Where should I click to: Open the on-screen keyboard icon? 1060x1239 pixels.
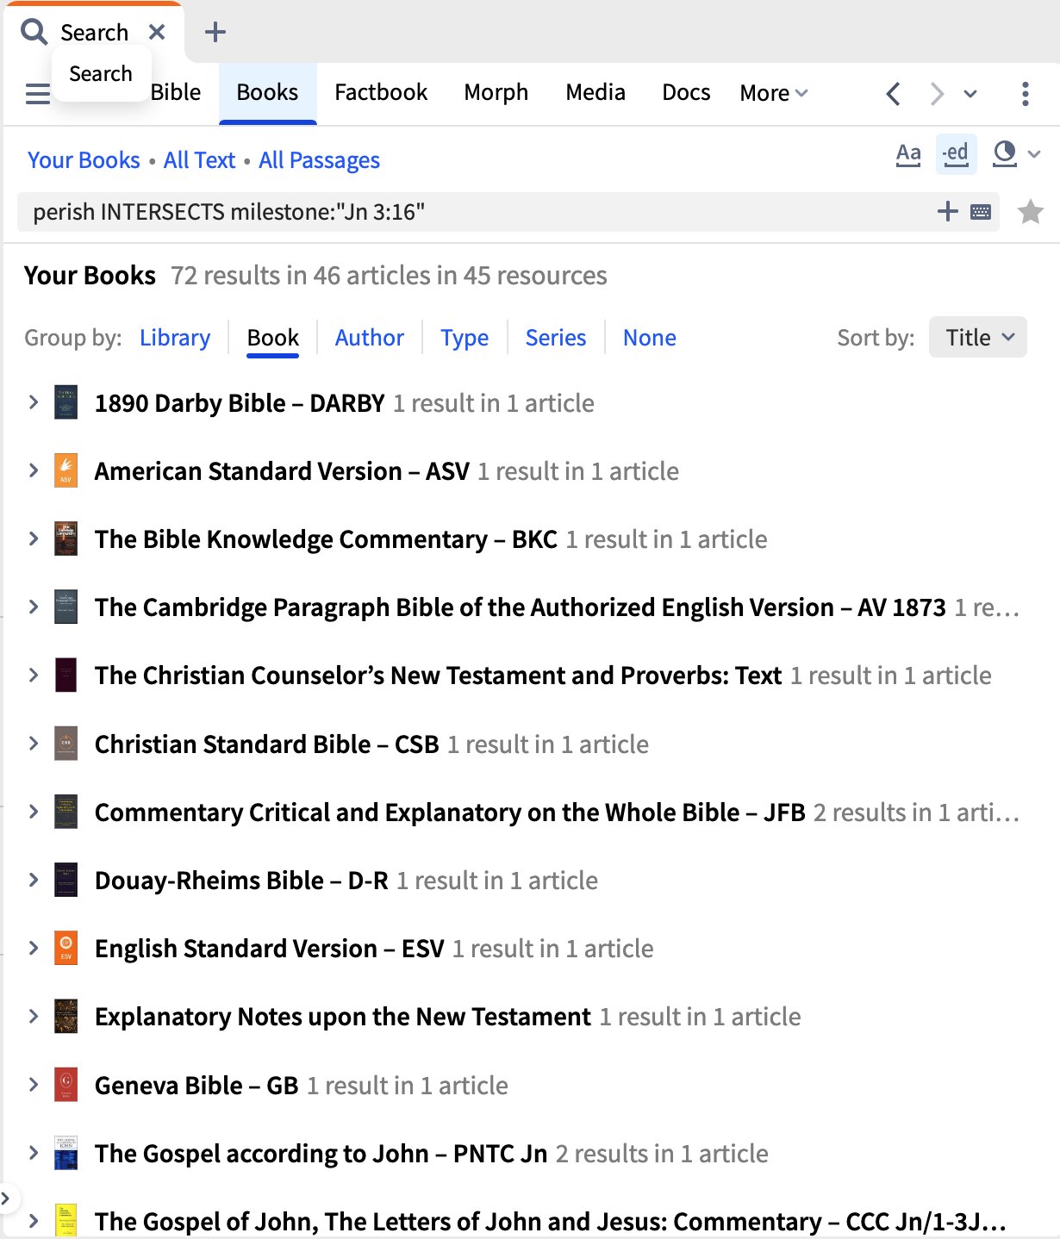[981, 212]
